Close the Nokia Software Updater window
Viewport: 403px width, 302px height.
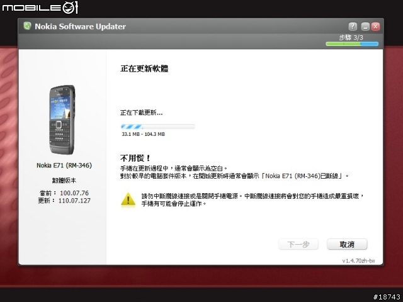point(375,26)
